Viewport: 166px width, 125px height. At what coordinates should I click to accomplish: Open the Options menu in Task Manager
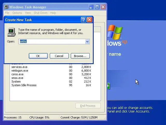(x=17, y=13)
